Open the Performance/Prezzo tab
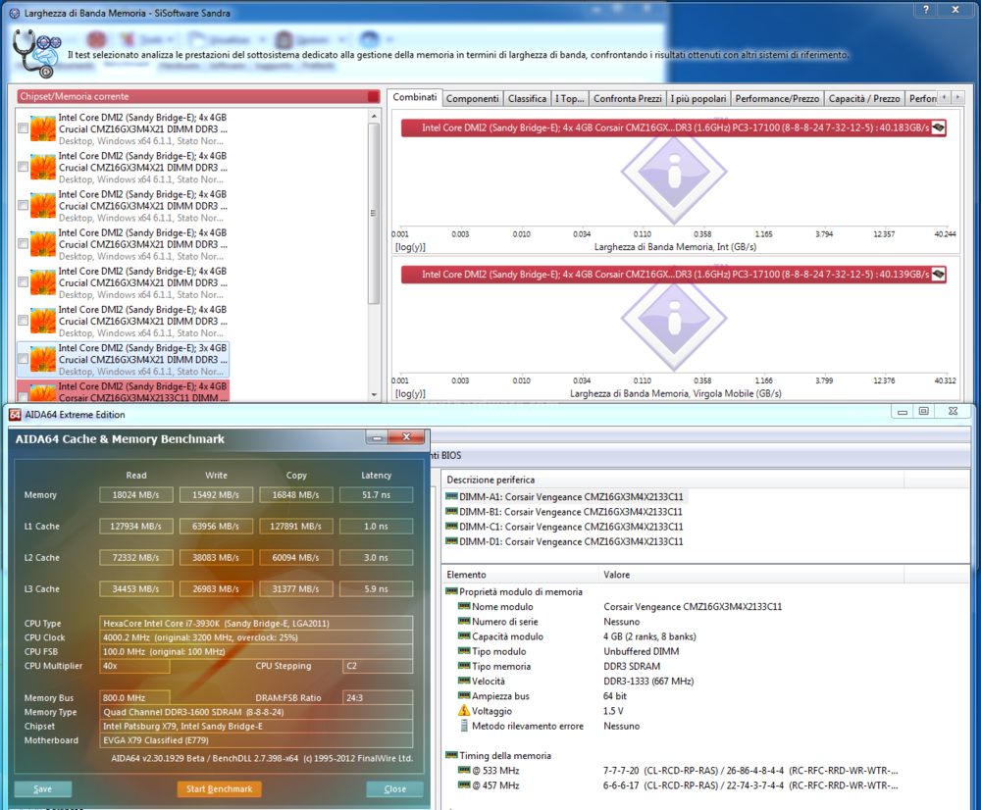 coord(777,98)
